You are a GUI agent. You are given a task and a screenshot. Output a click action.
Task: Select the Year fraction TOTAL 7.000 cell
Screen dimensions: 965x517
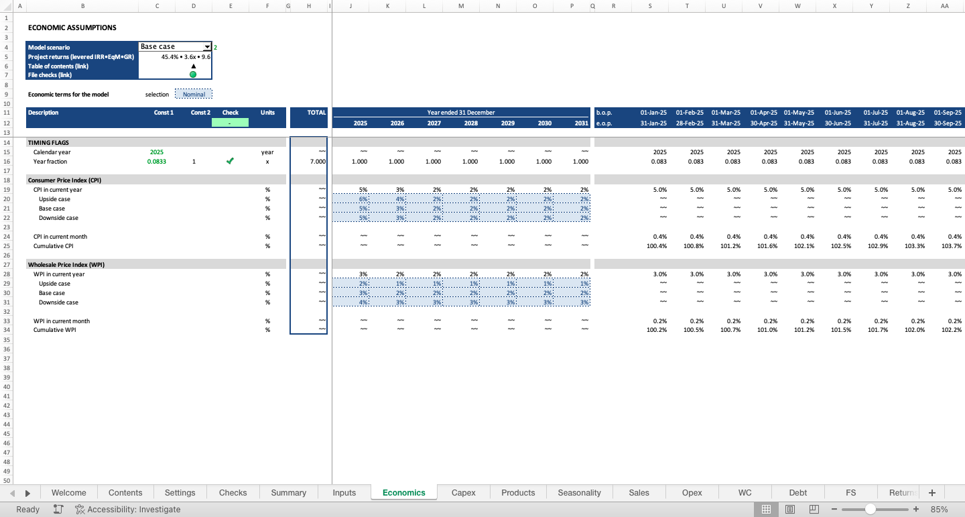309,162
